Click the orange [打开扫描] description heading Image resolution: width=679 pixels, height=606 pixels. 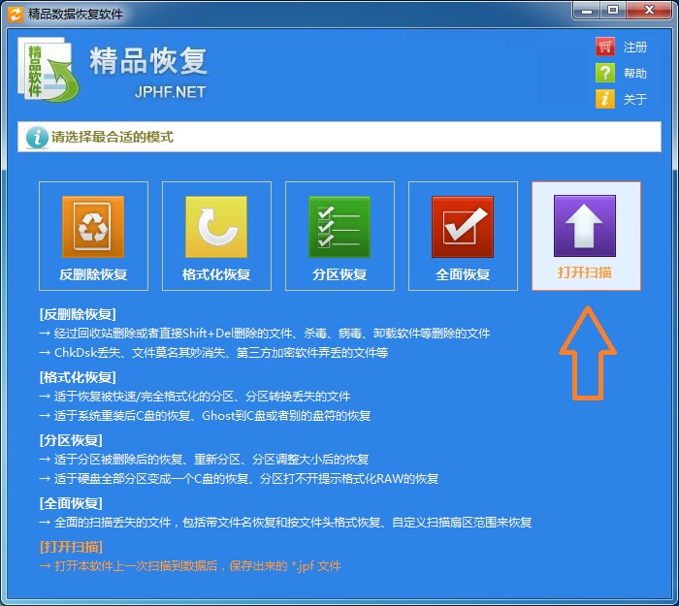[71, 547]
